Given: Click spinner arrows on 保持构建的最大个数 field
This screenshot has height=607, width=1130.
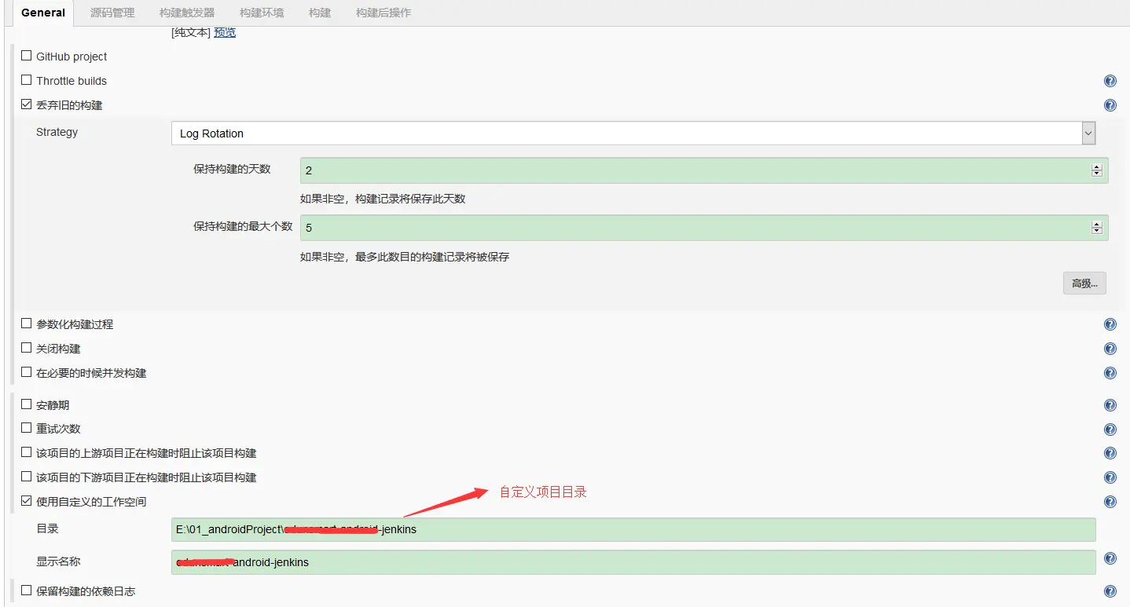Looking at the screenshot, I should tap(1097, 228).
